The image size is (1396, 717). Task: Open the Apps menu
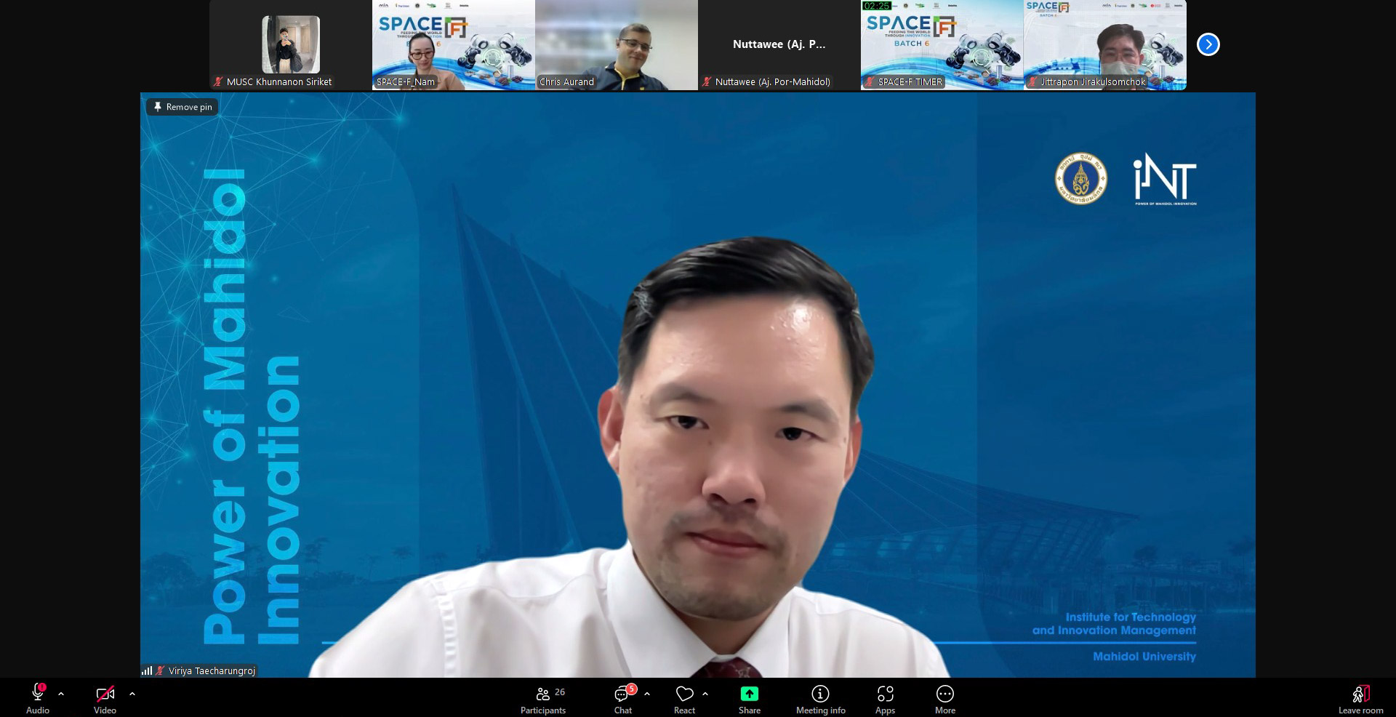pos(885,698)
